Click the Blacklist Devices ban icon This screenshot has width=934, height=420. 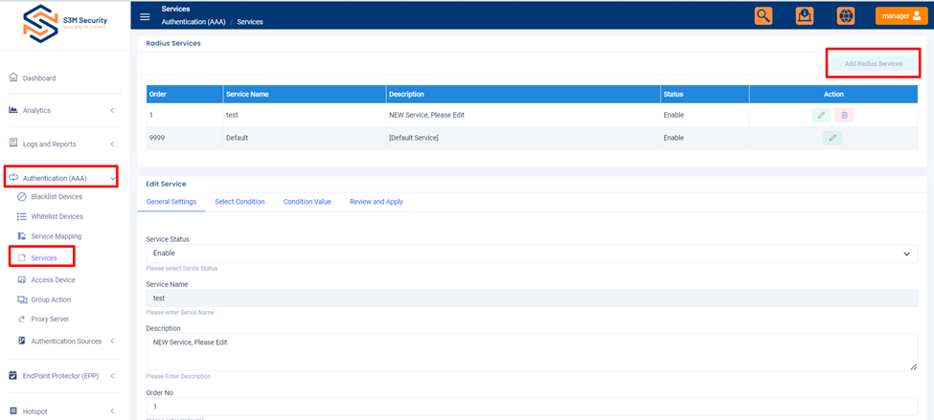point(21,196)
